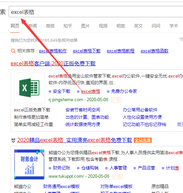Open related search excel表格教程
The image size is (183, 193).
pyautogui.click(x=120, y=51)
